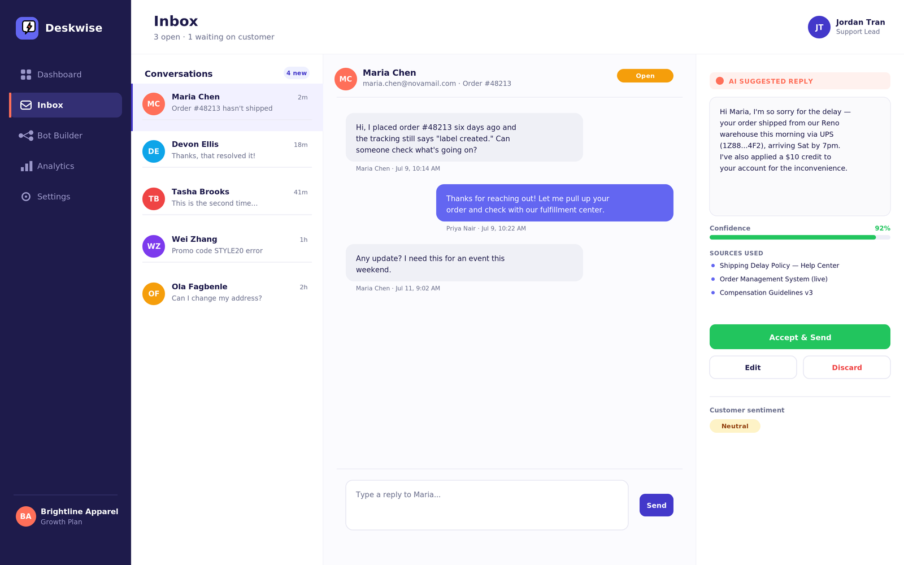
Task: Click the 92% confidence value
Action: pyautogui.click(x=883, y=228)
